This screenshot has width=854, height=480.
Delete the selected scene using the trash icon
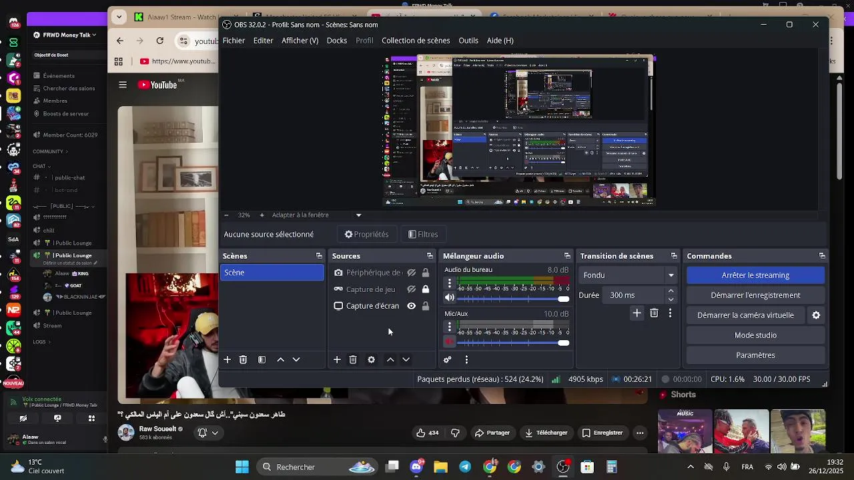click(243, 359)
